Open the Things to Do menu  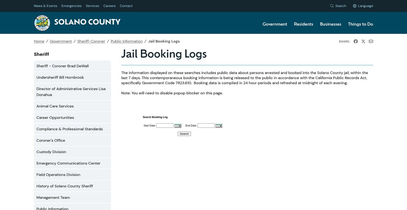tap(361, 24)
